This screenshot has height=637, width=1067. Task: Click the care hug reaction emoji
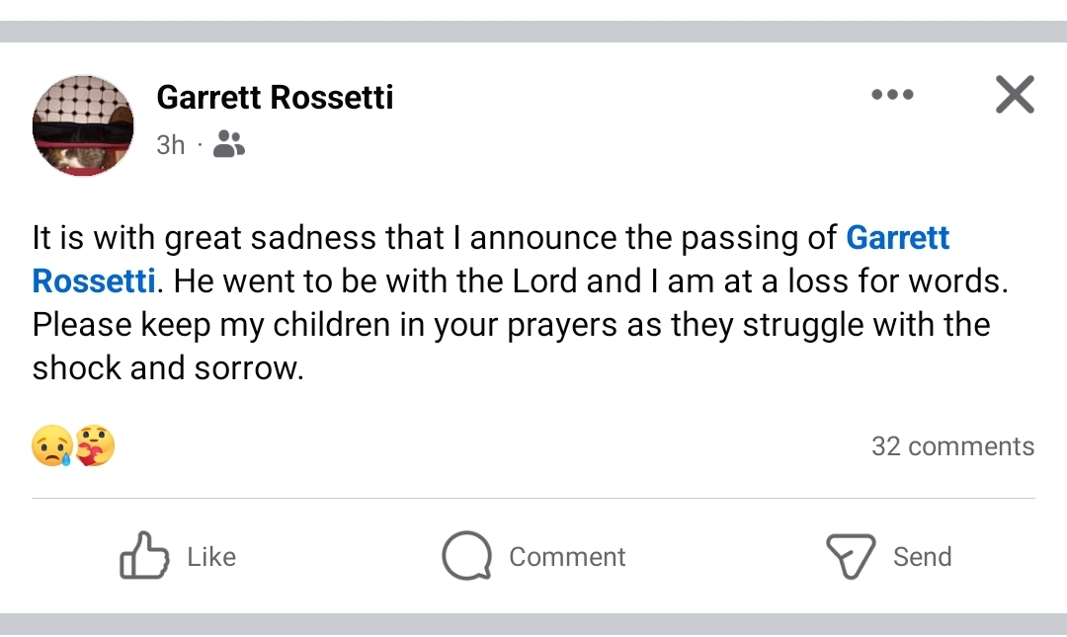[x=95, y=446]
